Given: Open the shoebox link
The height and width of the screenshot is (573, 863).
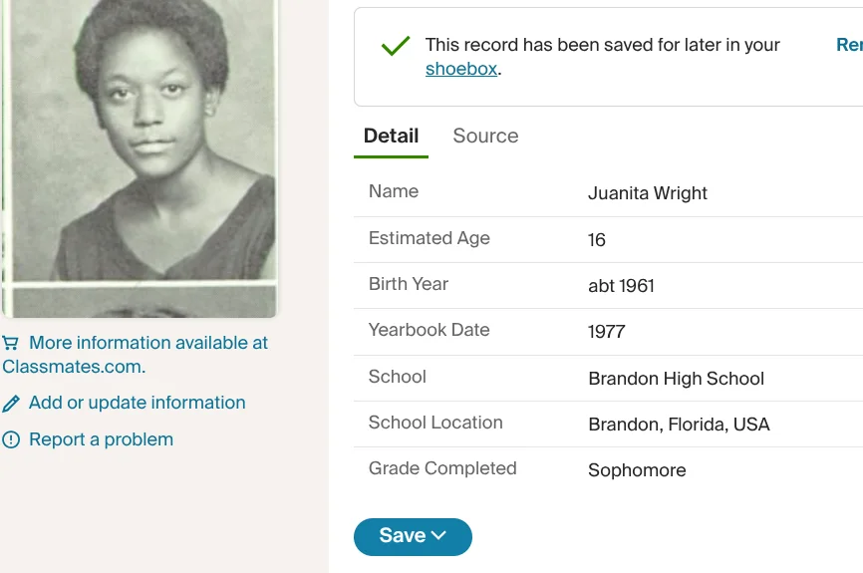Looking at the screenshot, I should coord(460,70).
